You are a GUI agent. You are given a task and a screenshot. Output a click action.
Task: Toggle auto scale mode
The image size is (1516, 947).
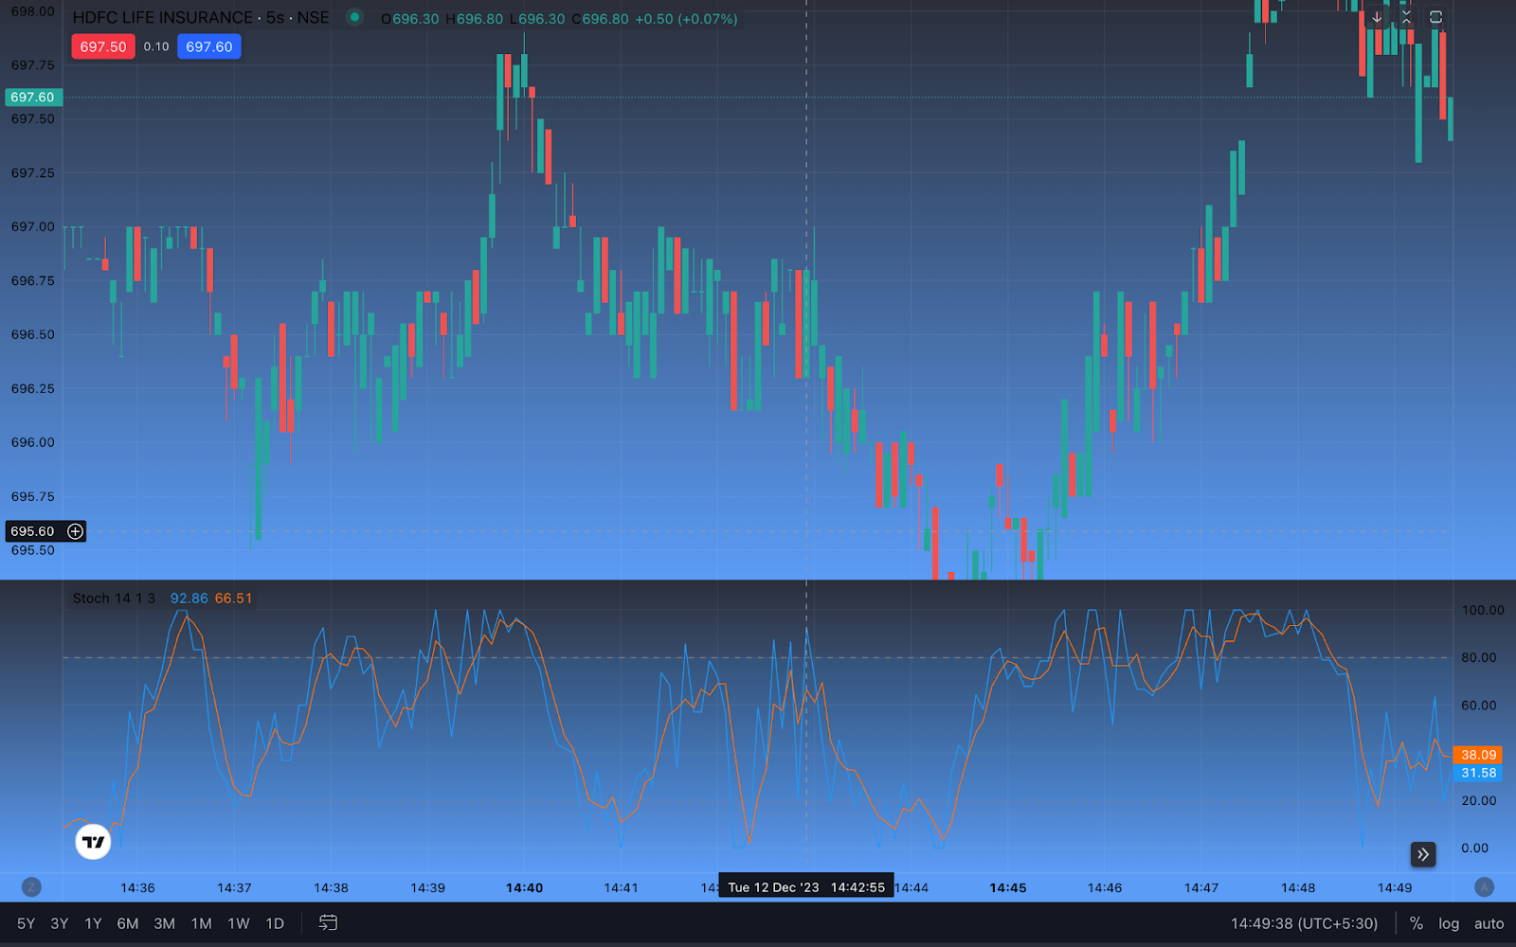point(1489,923)
